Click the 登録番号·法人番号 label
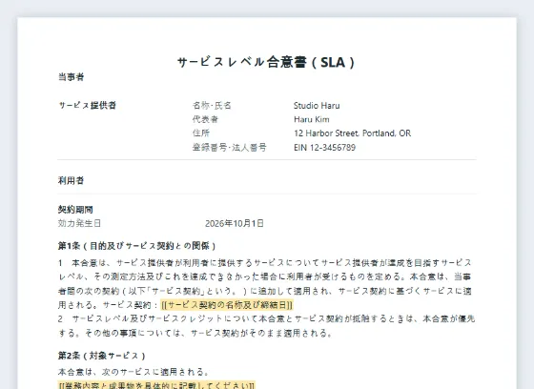This screenshot has width=534, height=389. [x=229, y=147]
